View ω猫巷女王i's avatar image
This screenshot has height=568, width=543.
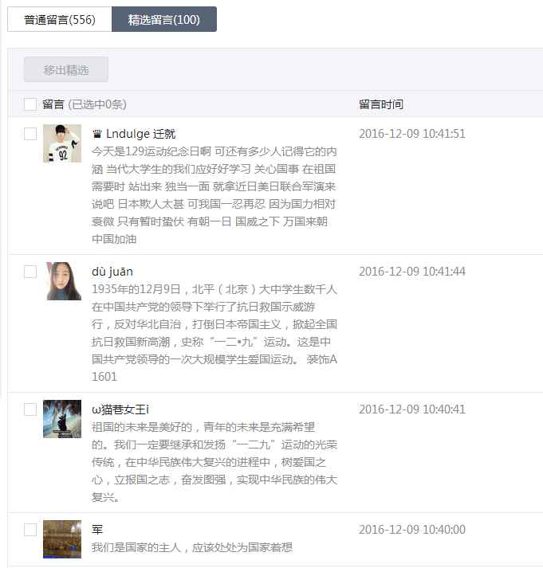click(x=62, y=419)
